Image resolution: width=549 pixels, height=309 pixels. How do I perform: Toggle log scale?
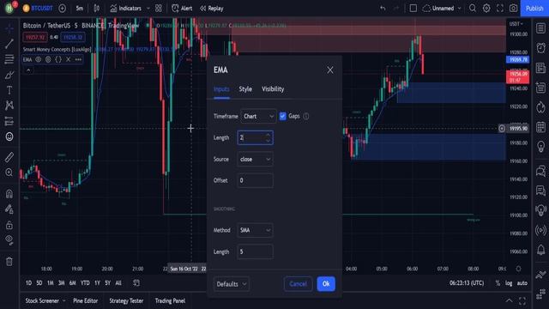509,283
